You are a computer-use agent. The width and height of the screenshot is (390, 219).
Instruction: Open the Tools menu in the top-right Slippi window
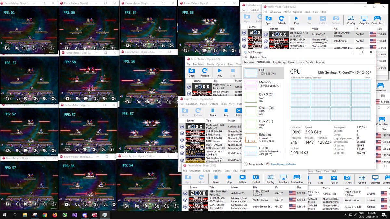(307, 12)
